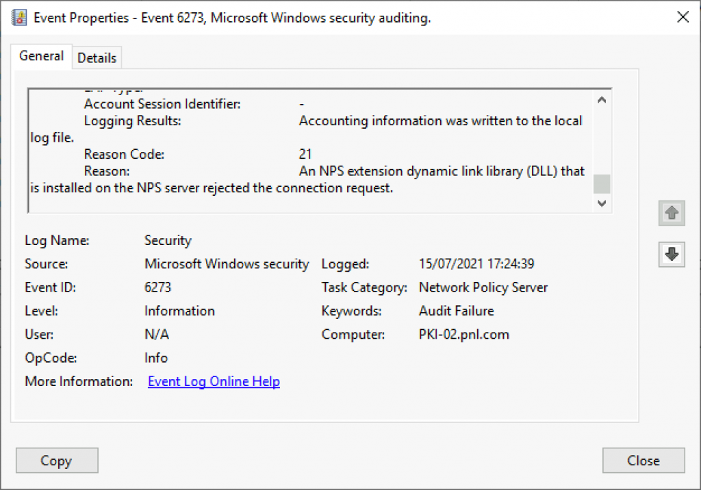Open Event Log Online Help
The height and width of the screenshot is (490, 701).
[x=214, y=381]
